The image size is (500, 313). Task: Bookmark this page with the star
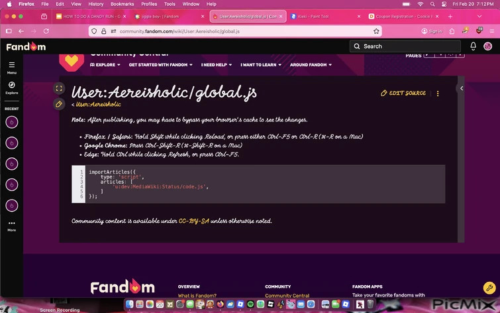tap(376, 31)
